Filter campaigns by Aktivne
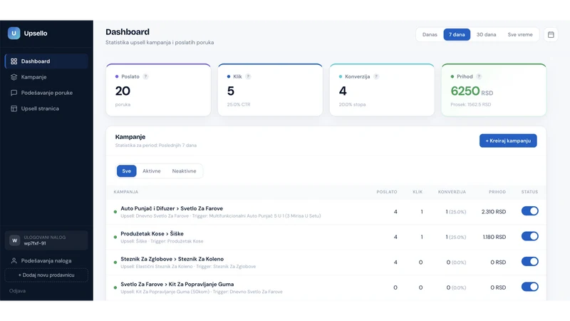The image size is (570, 321). click(x=151, y=171)
